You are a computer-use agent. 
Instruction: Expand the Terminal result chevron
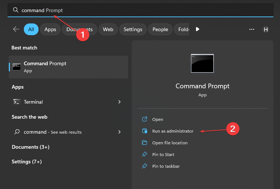tap(119, 102)
